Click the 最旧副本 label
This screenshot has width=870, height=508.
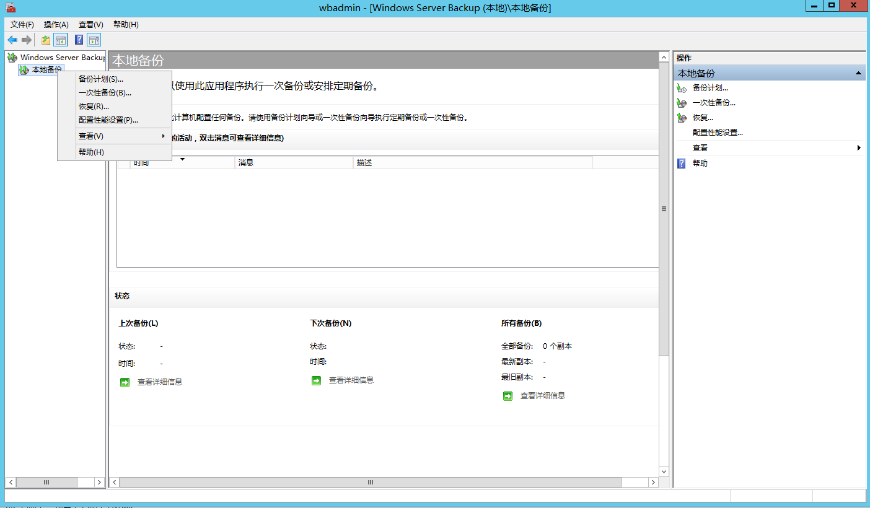point(517,377)
